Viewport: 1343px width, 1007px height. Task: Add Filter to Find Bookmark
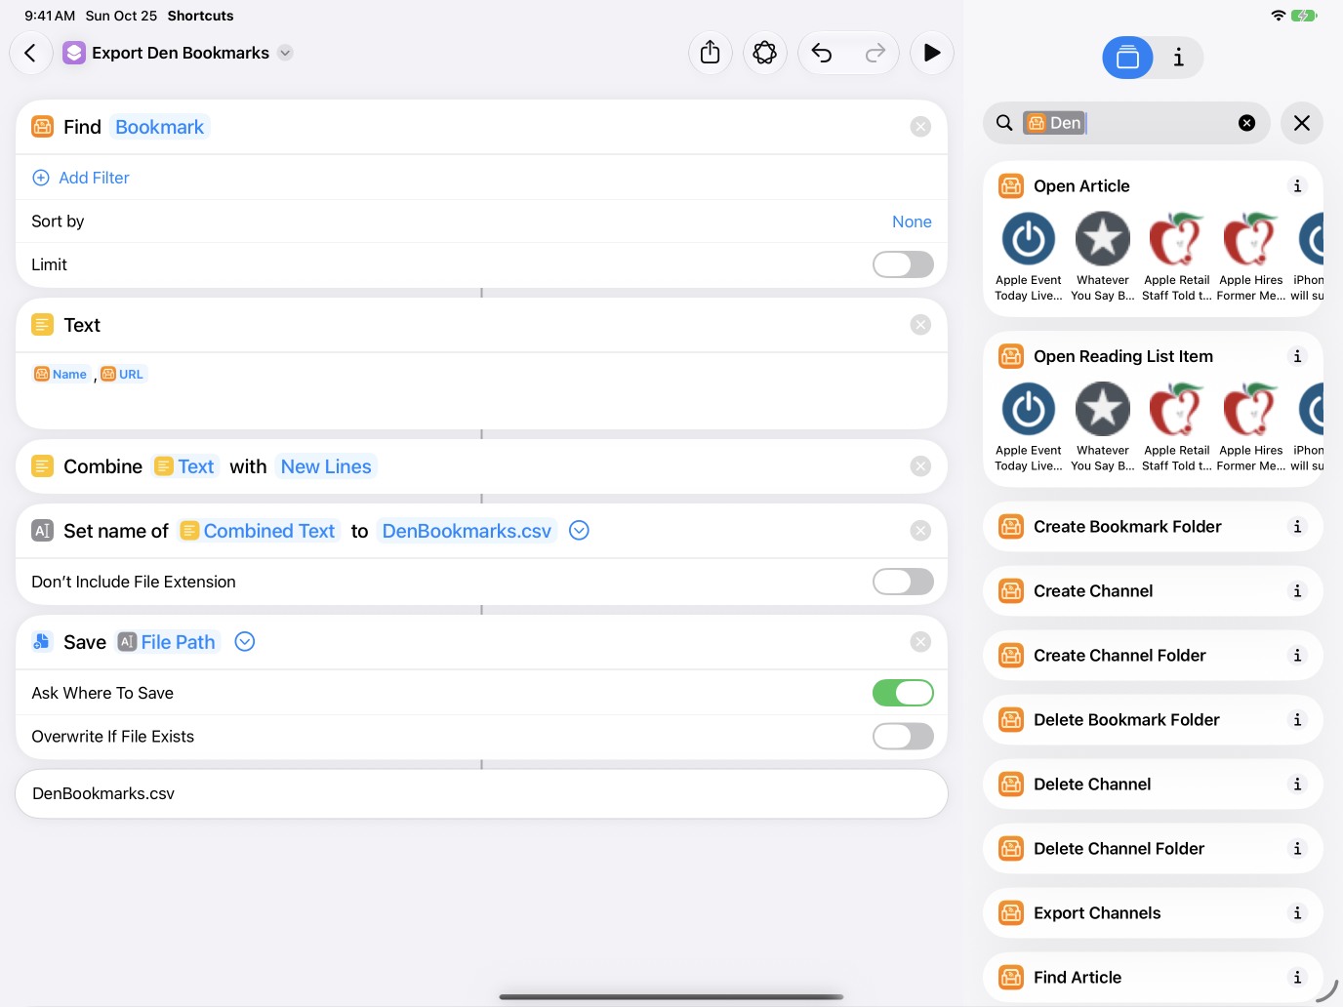coord(81,178)
